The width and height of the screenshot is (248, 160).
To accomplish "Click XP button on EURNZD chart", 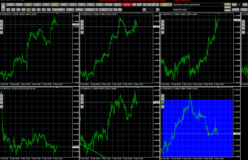I will (x=82, y=103).
